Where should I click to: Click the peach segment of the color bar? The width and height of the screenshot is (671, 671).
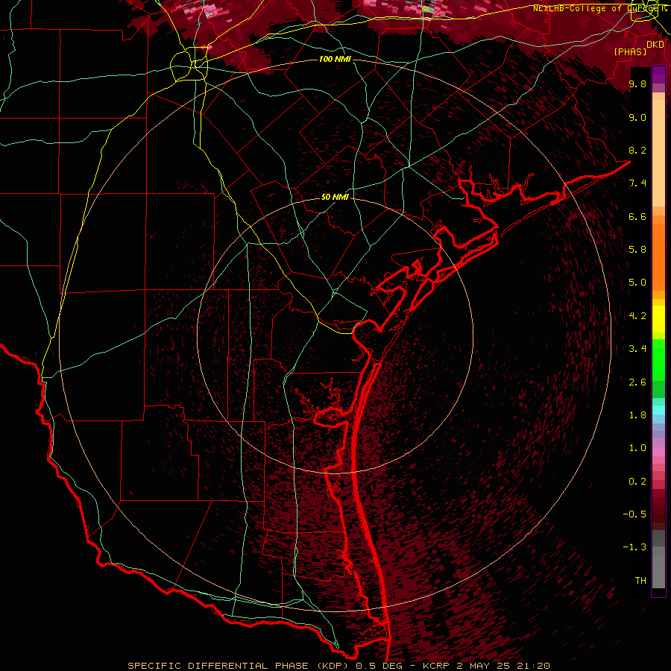tap(658, 154)
